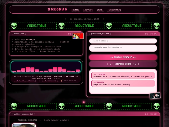Close the arthur_morgan.dat window

point(156,114)
